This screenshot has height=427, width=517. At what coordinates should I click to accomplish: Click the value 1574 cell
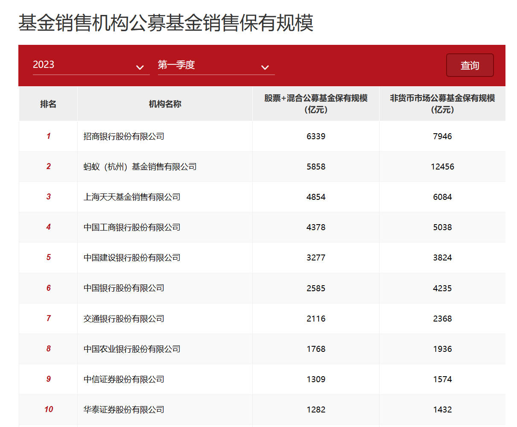(442, 380)
